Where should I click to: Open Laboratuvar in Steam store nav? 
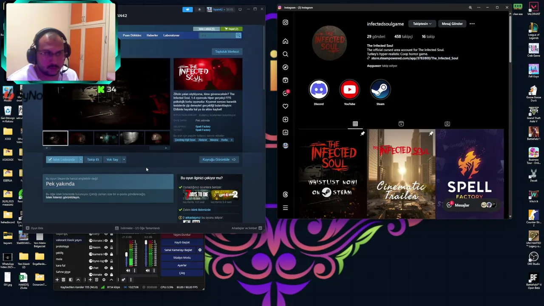[x=171, y=35]
